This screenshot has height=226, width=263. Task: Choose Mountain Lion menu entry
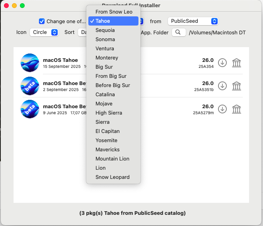pos(113,159)
